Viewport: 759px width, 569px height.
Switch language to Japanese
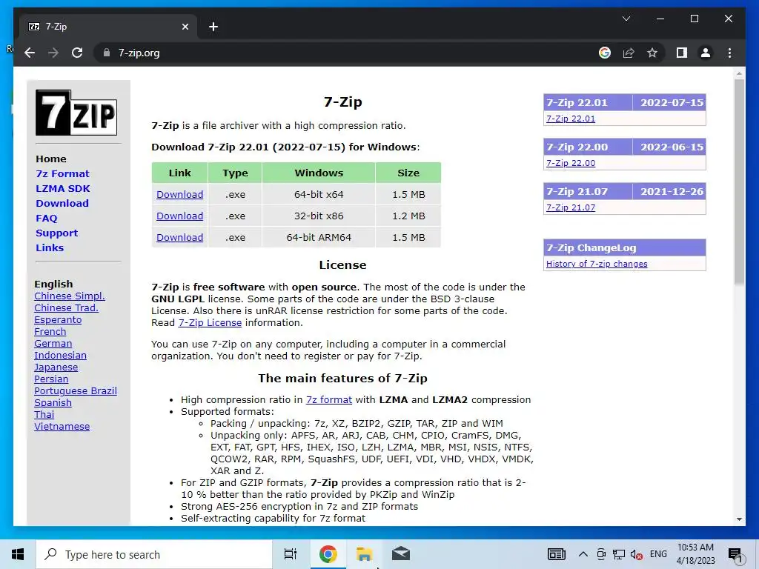point(56,367)
